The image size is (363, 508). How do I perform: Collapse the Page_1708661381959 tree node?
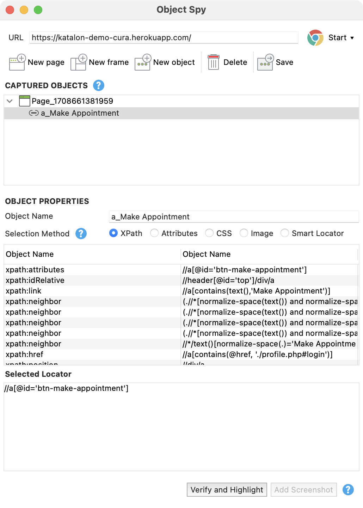click(10, 101)
